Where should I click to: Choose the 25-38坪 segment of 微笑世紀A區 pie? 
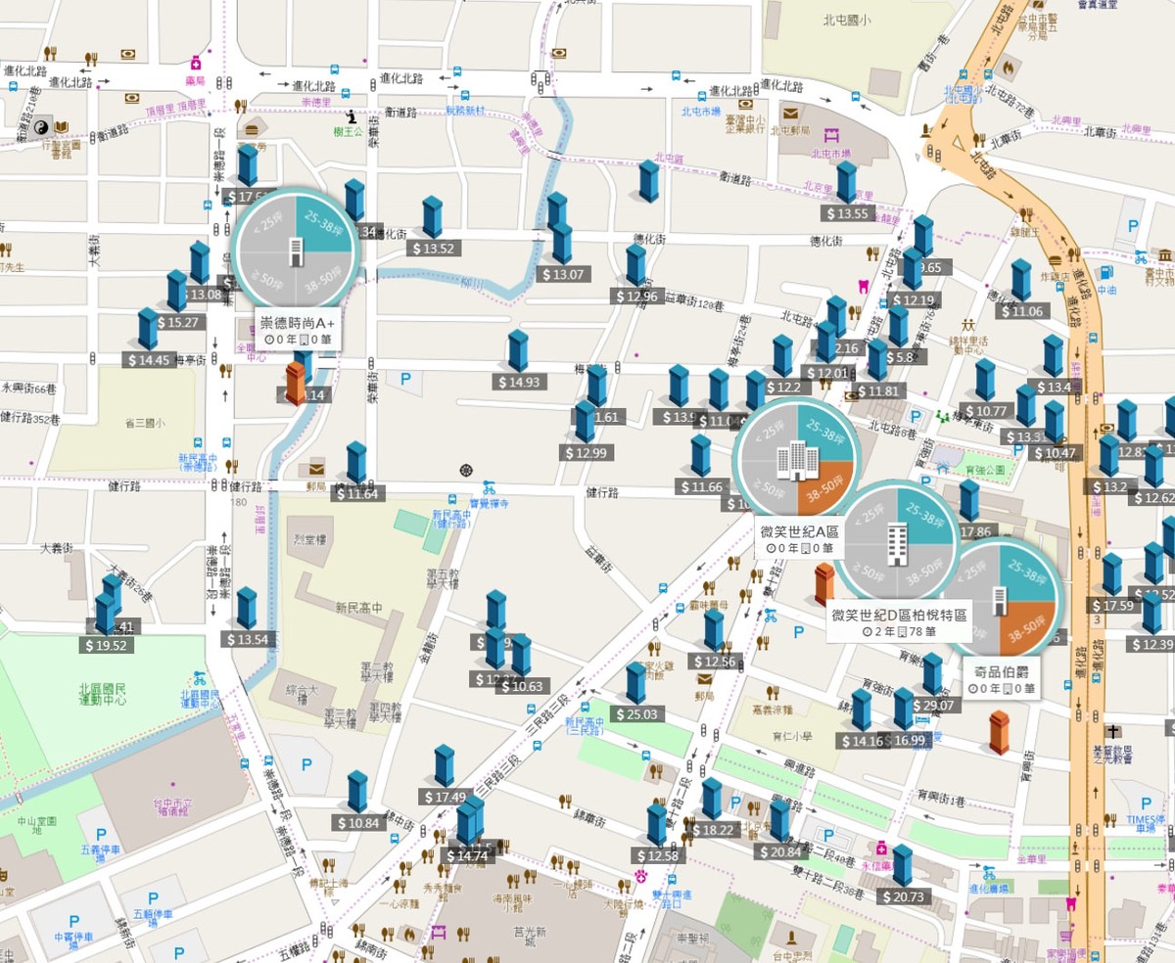pyautogui.click(x=824, y=435)
